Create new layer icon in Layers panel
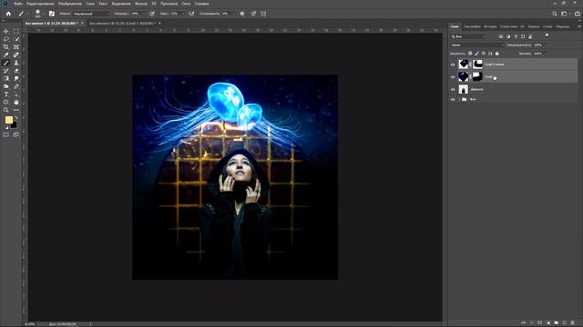This screenshot has height=327, width=583. 565,323
